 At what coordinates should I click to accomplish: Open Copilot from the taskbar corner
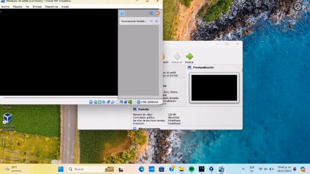click(303, 169)
